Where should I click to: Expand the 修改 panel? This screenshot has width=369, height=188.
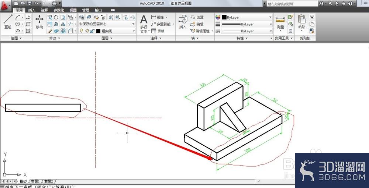55,38
